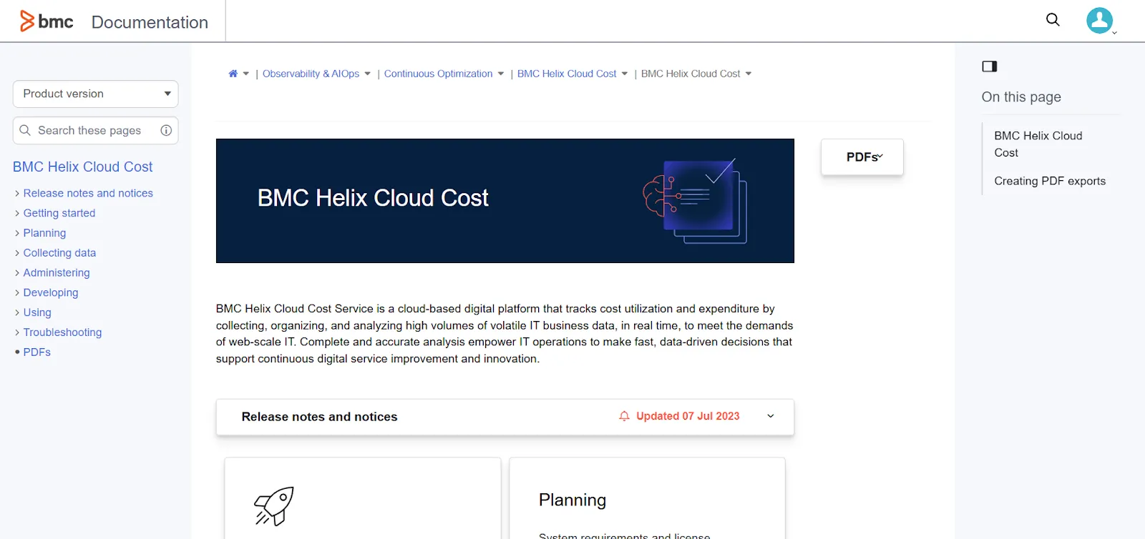Viewport: 1145px width, 539px height.
Task: Open the Developing sidebar link
Action: coord(51,292)
